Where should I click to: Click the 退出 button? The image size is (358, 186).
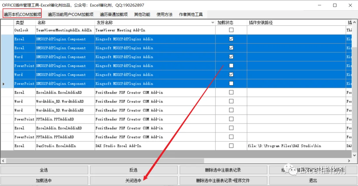[313, 180]
